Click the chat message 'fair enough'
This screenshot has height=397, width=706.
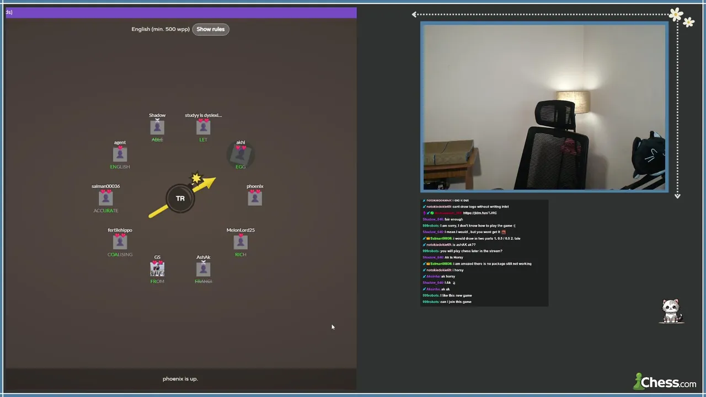coord(453,219)
